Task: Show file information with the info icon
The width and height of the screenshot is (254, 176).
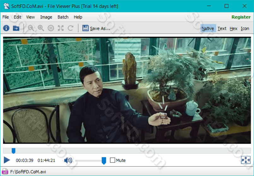Action: (6, 28)
